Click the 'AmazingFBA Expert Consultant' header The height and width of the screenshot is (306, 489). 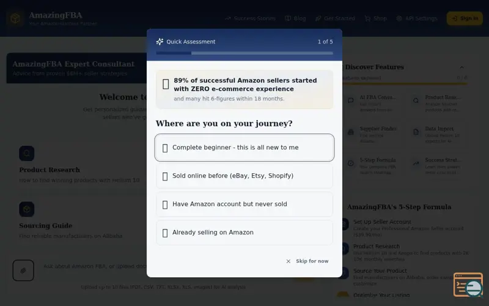[x=73, y=64]
